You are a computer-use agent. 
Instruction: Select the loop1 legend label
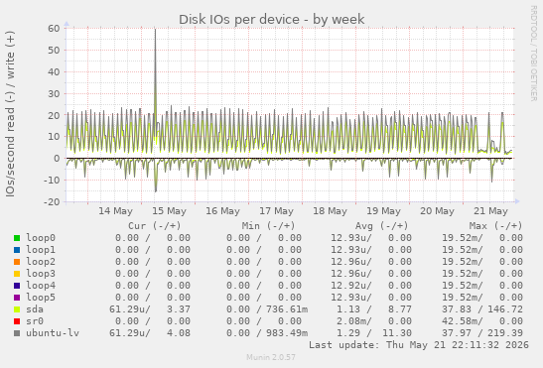coord(41,250)
